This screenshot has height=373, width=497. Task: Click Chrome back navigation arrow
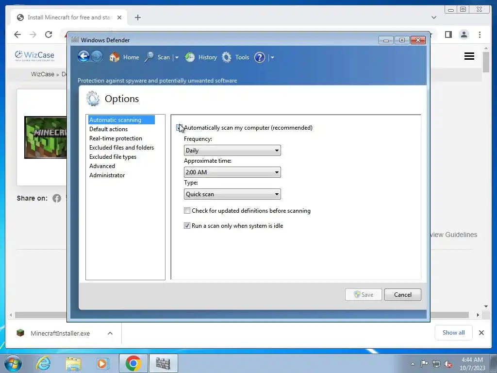pyautogui.click(x=17, y=34)
